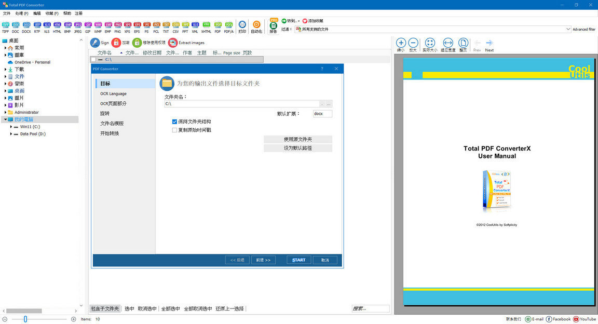Viewport: 598px width, 324px height.
Task: Click the green 移除使用权限 unlock icon
Action: (137, 43)
